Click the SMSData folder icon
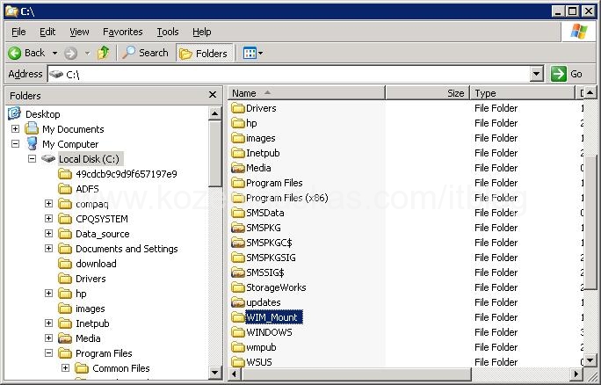 tap(238, 213)
